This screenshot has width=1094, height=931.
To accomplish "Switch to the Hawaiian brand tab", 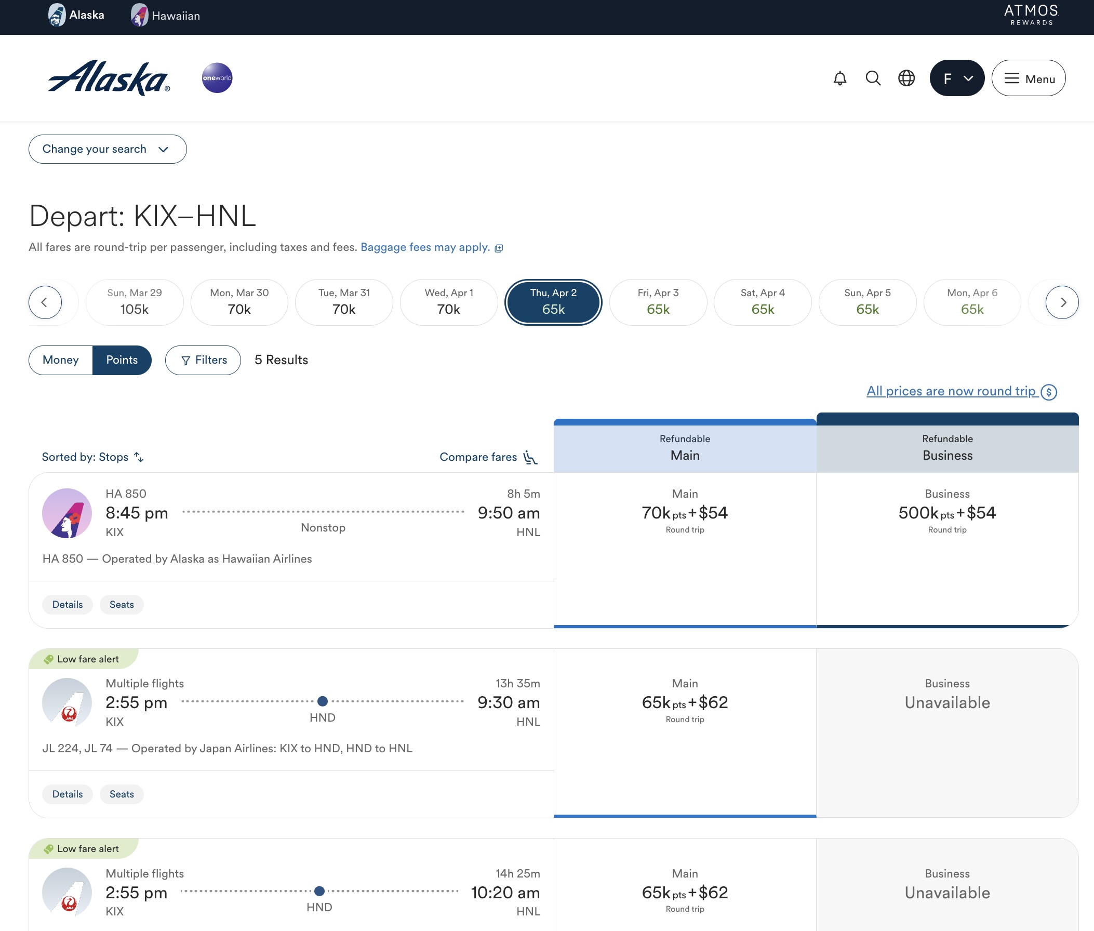I will pyautogui.click(x=165, y=16).
